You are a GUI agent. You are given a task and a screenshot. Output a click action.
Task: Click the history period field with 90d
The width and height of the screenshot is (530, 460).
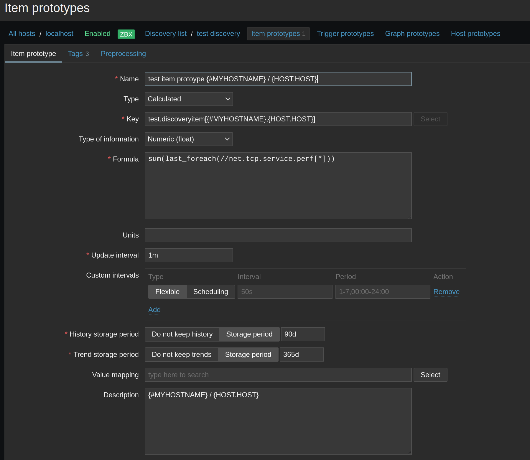tap(303, 334)
